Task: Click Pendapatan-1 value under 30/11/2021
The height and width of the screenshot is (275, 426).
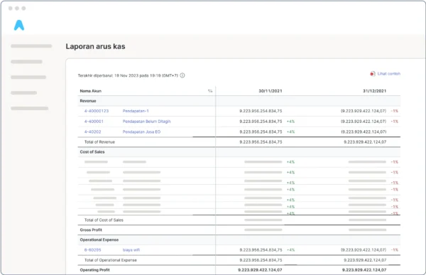Action: coord(261,111)
